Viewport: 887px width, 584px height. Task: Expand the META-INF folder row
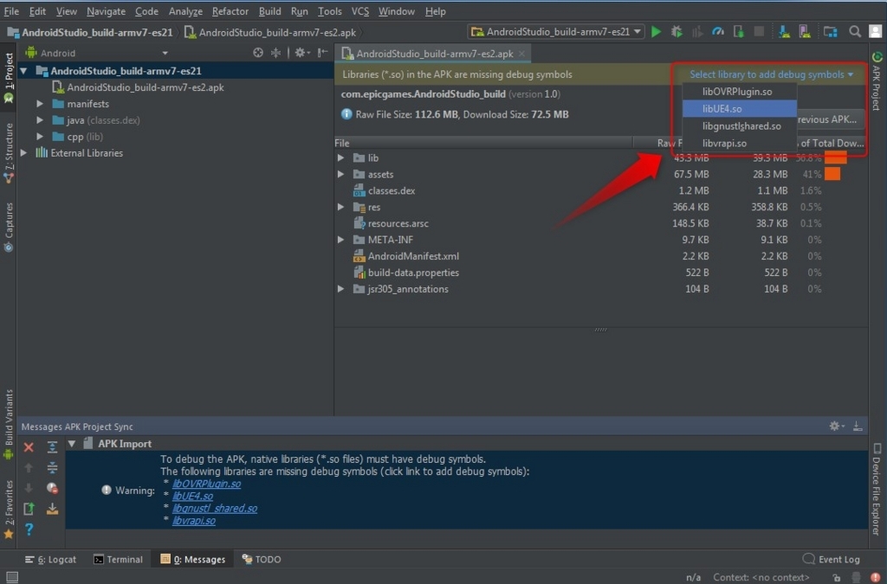(340, 240)
